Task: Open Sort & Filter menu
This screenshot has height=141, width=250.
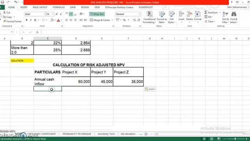Action: coord(225,17)
